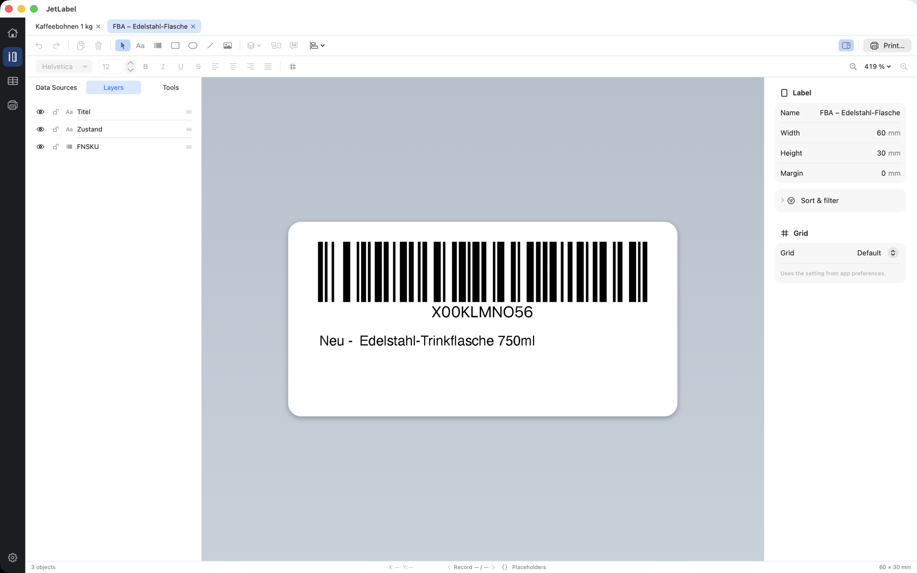The width and height of the screenshot is (917, 573).
Task: Zoom out with the magnifier minus icon
Action: (853, 66)
